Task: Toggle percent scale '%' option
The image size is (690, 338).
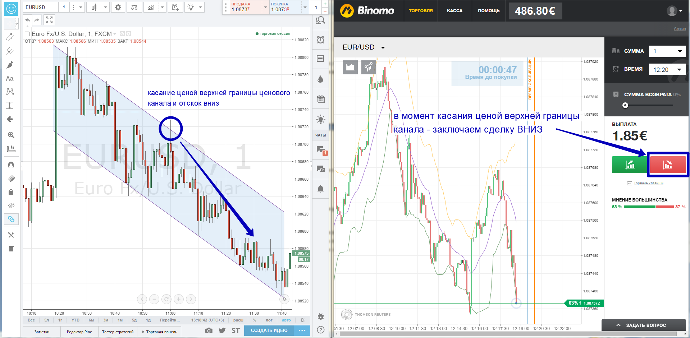Action: [x=255, y=320]
